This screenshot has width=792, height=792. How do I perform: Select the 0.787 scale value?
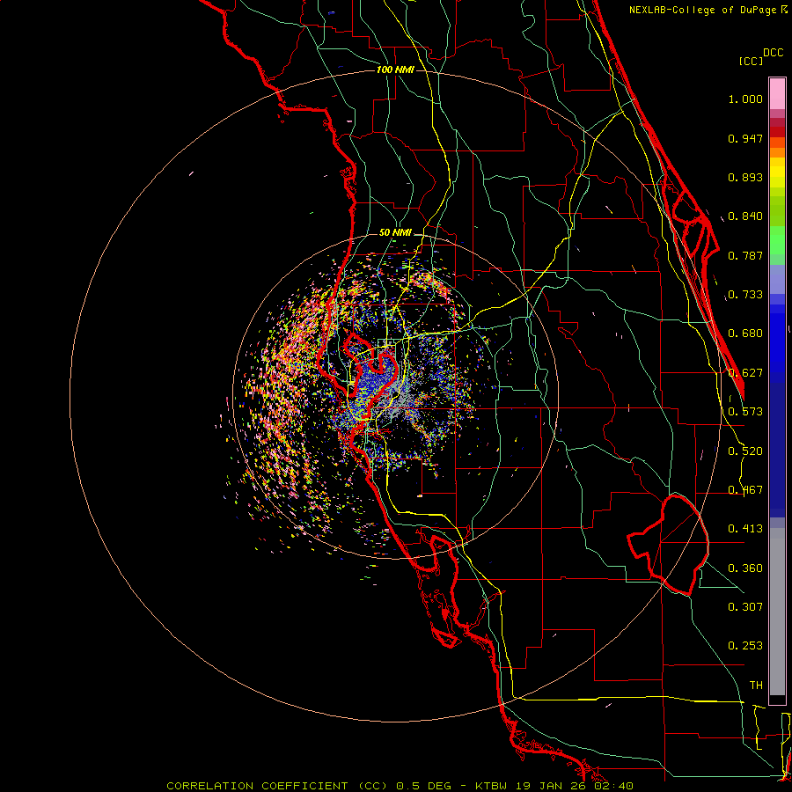(x=745, y=255)
